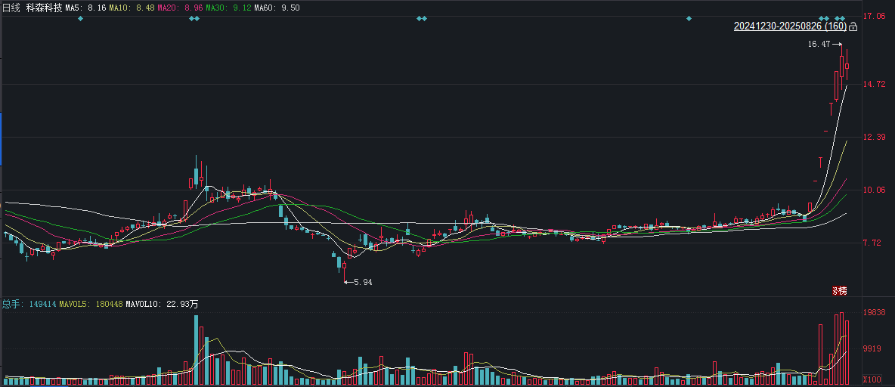Click the 16.47 high price annotation

pyautogui.click(x=819, y=44)
